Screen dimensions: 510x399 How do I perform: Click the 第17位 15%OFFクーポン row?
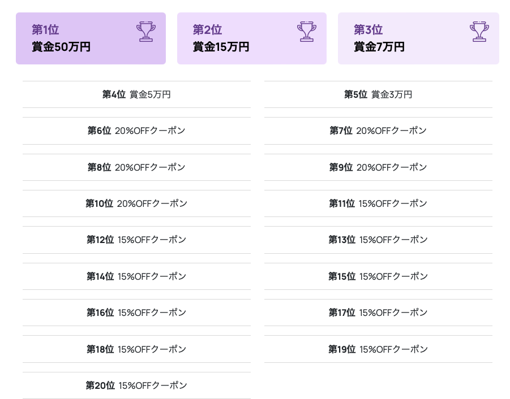[378, 313]
